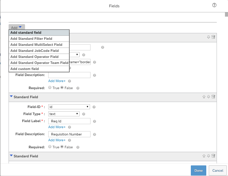The image size is (228, 176).
Task: Click Add More+ under Req Id label
Action: (x=57, y=127)
